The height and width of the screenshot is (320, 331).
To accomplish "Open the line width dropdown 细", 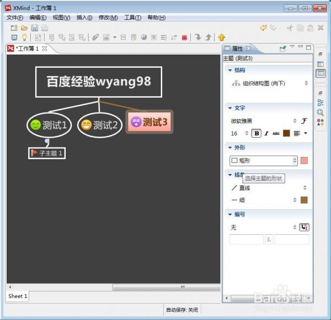I will click(264, 200).
